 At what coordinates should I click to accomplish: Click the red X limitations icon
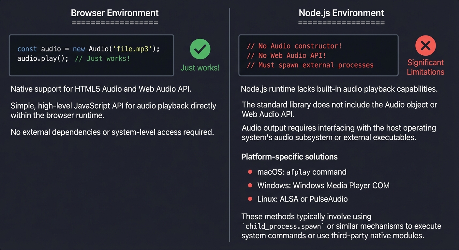(x=425, y=46)
